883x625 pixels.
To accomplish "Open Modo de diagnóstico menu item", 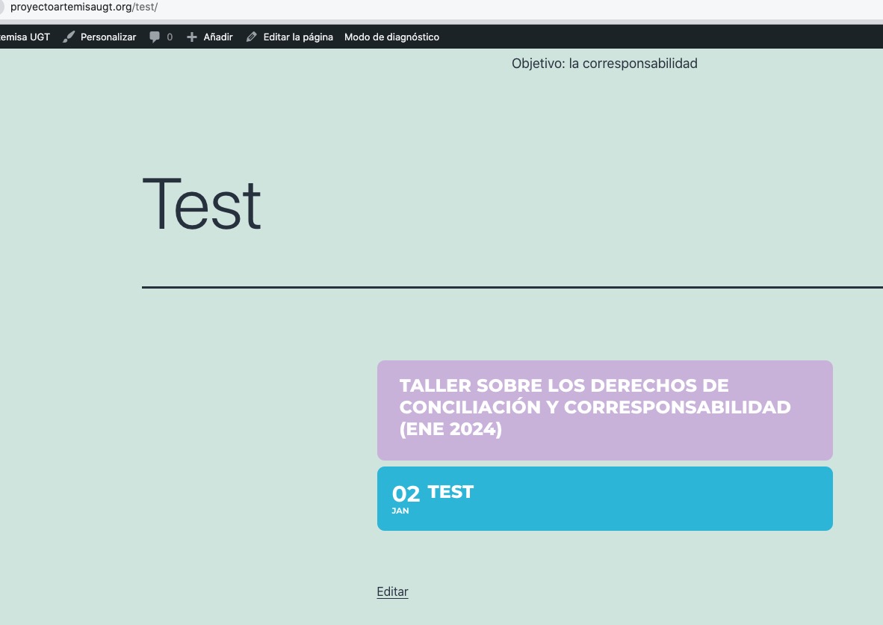I will pos(392,37).
